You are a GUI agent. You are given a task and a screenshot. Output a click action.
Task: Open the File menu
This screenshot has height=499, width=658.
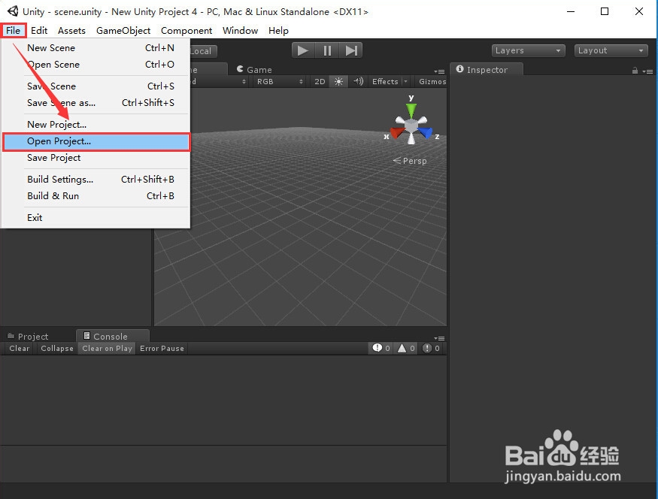pyautogui.click(x=13, y=31)
